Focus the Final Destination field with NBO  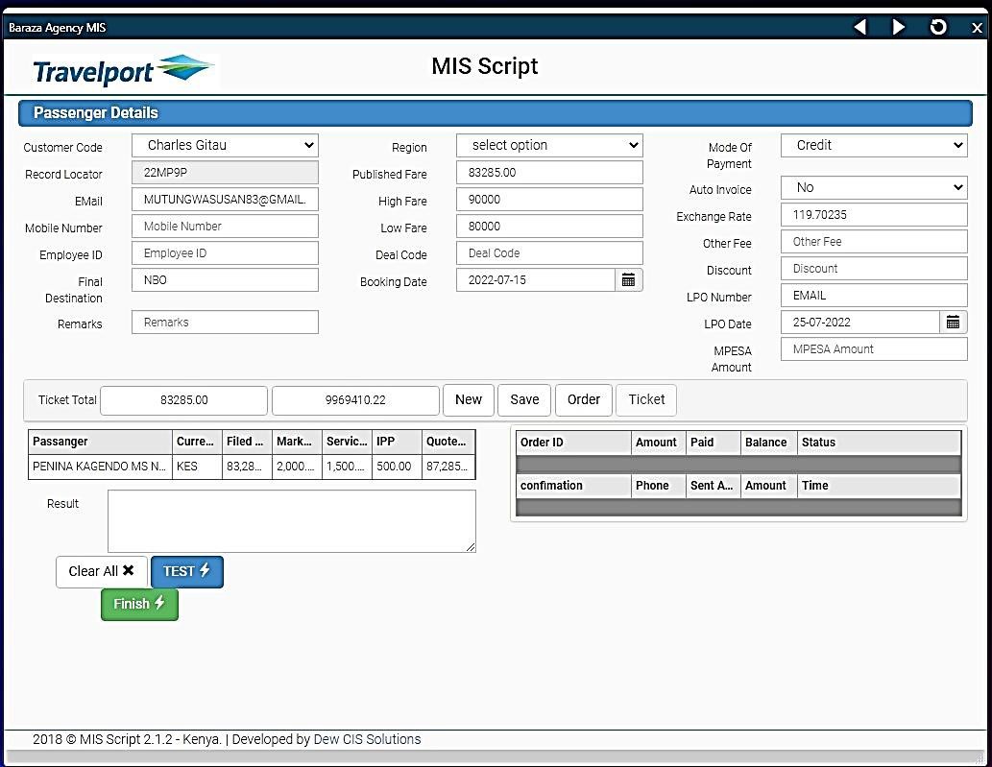225,280
